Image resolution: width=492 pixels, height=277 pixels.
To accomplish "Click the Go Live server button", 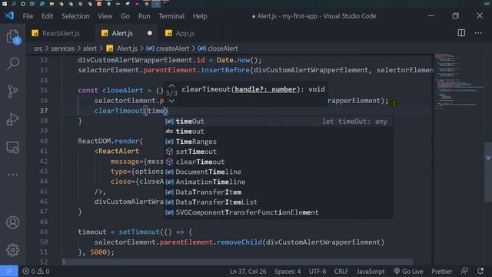I will click(x=408, y=271).
